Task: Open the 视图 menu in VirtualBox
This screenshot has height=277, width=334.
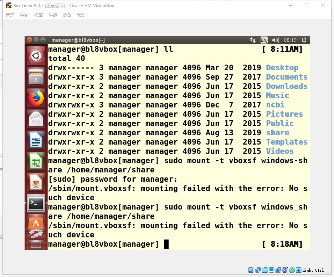Action: click(x=38, y=15)
